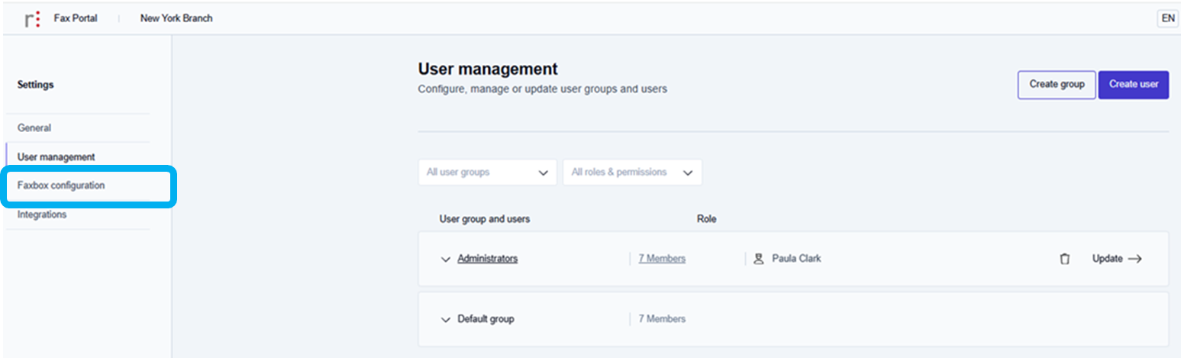Open the All roles & permissions dropdown
The width and height of the screenshot is (1181, 358).
631,173
